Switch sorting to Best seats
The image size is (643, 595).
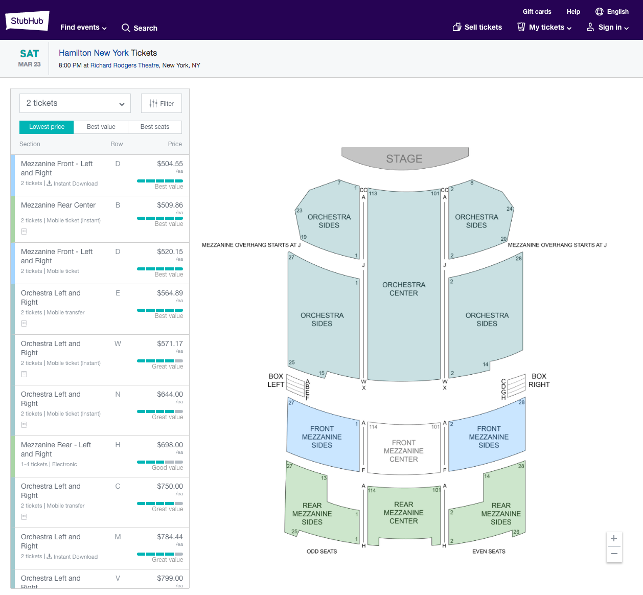154,127
